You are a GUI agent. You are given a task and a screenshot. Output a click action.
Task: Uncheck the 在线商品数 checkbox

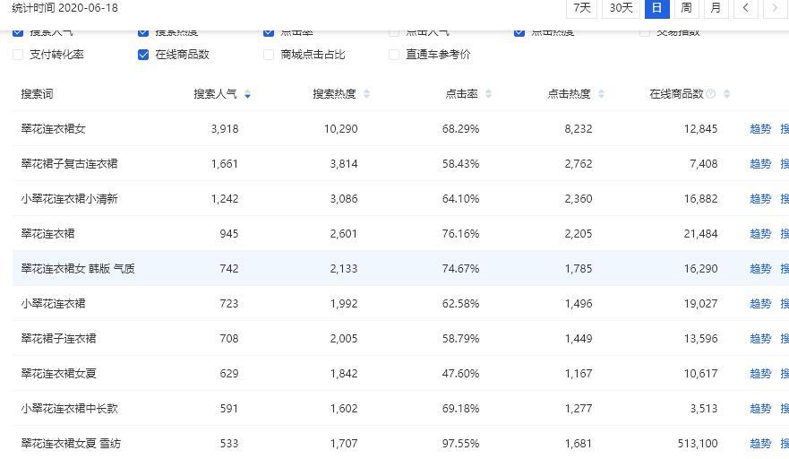[143, 55]
